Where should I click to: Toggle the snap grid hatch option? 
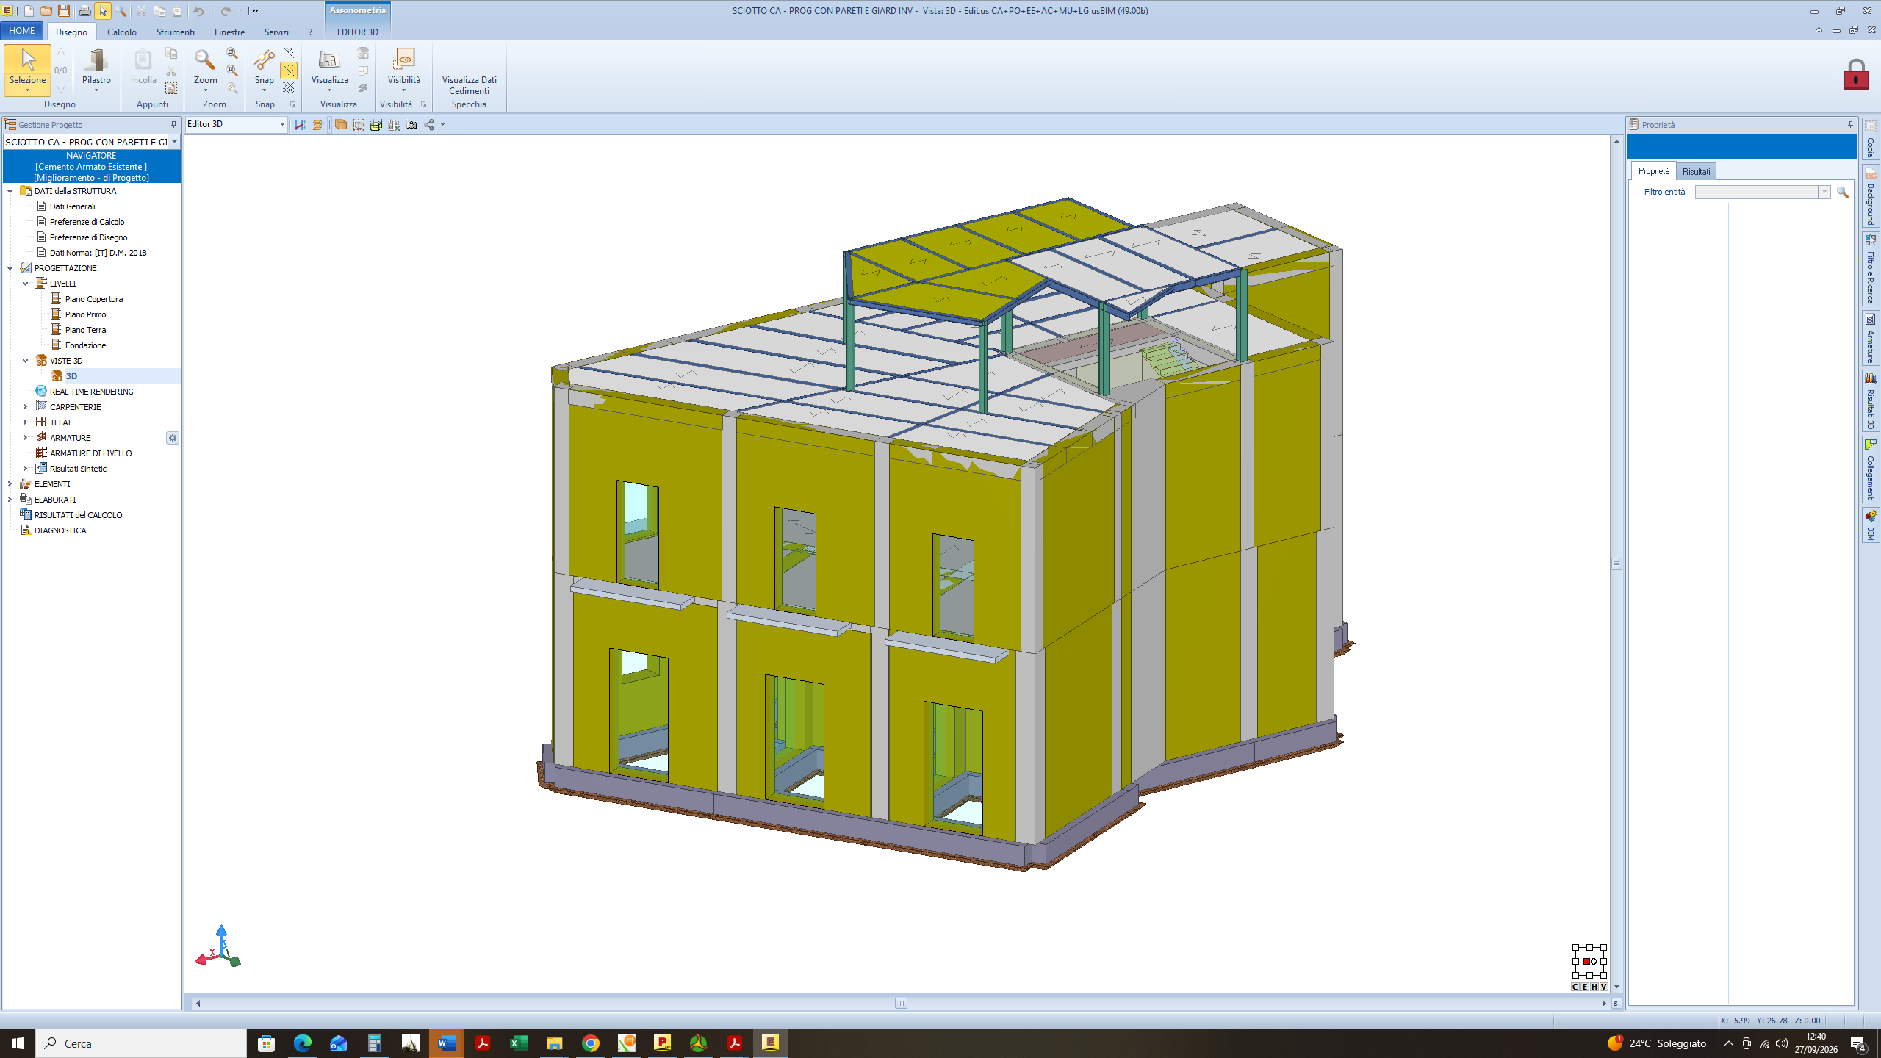[x=289, y=88]
